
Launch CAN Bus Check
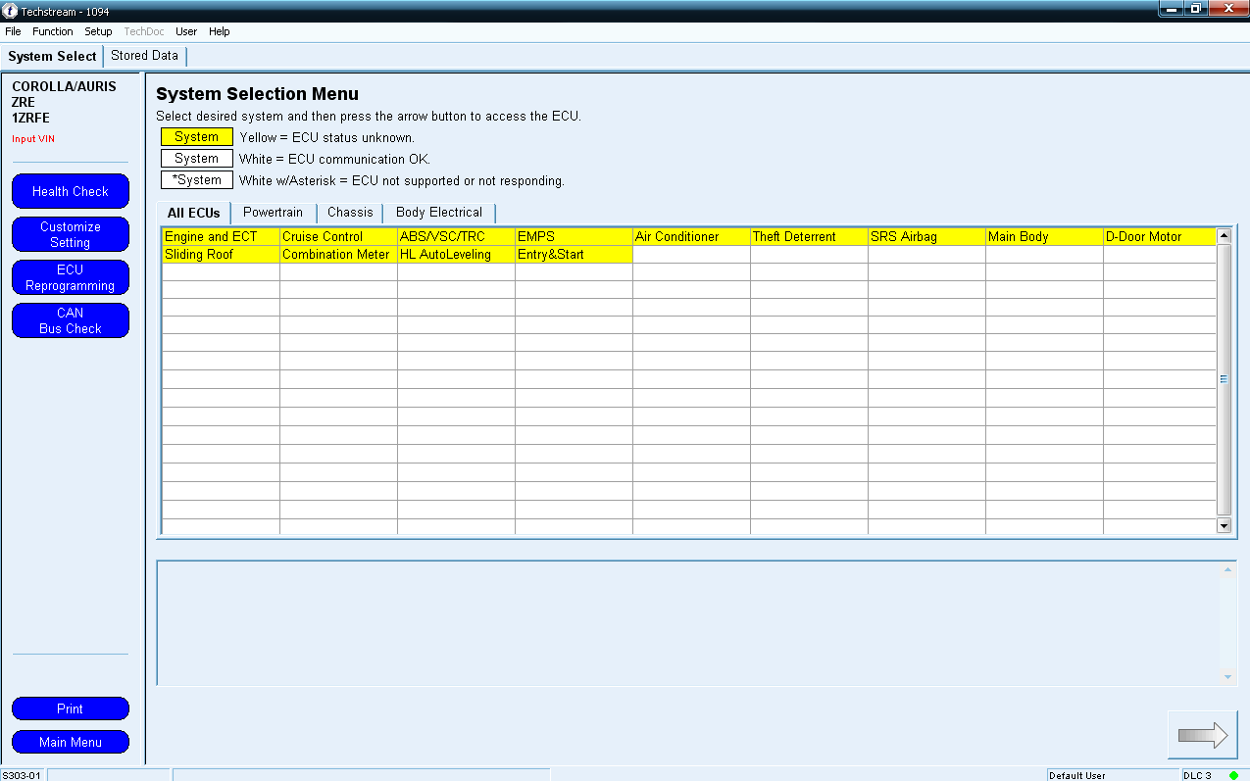tap(71, 320)
